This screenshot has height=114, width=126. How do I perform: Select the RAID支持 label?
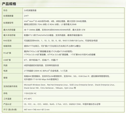[x=7, y=41]
